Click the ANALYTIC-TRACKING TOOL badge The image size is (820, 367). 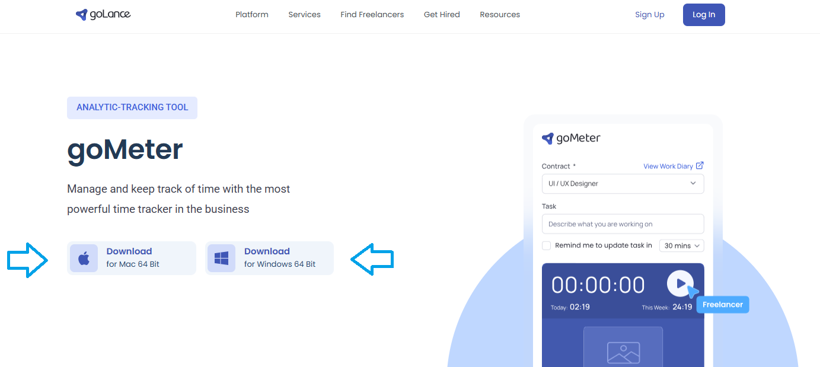click(x=132, y=108)
